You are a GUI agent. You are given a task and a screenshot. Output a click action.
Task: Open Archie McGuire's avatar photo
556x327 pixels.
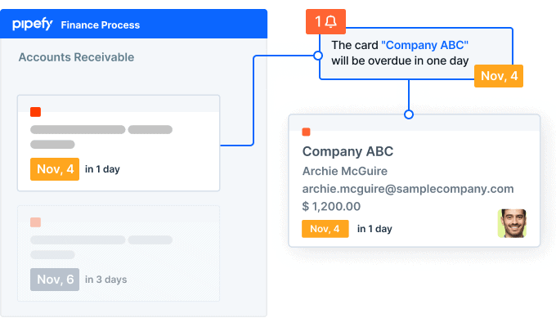[512, 223]
